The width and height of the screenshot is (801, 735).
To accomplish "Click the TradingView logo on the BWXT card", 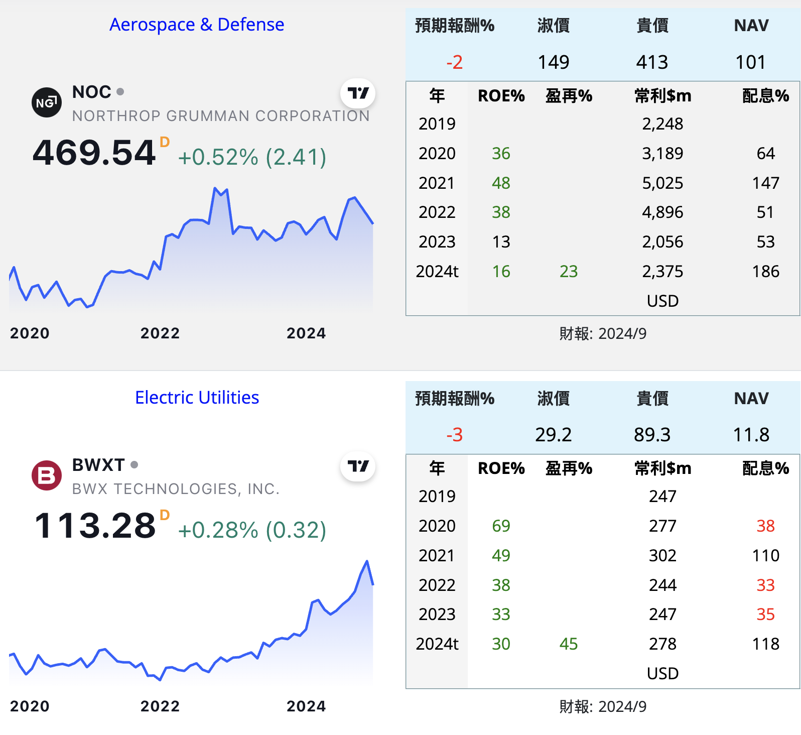I will [x=358, y=466].
